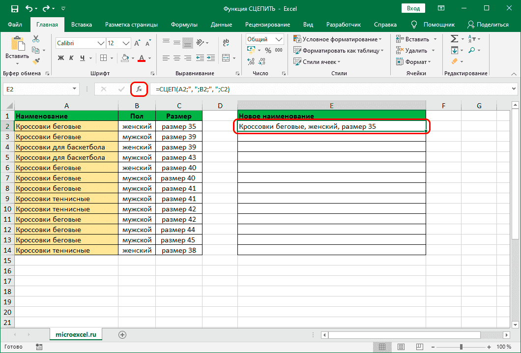This screenshot has height=353, width=521.
Task: Select the Format Painter brush icon
Action: coord(36,61)
